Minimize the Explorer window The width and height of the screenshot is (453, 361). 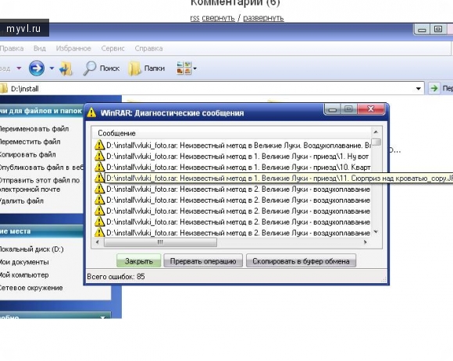coord(422,29)
